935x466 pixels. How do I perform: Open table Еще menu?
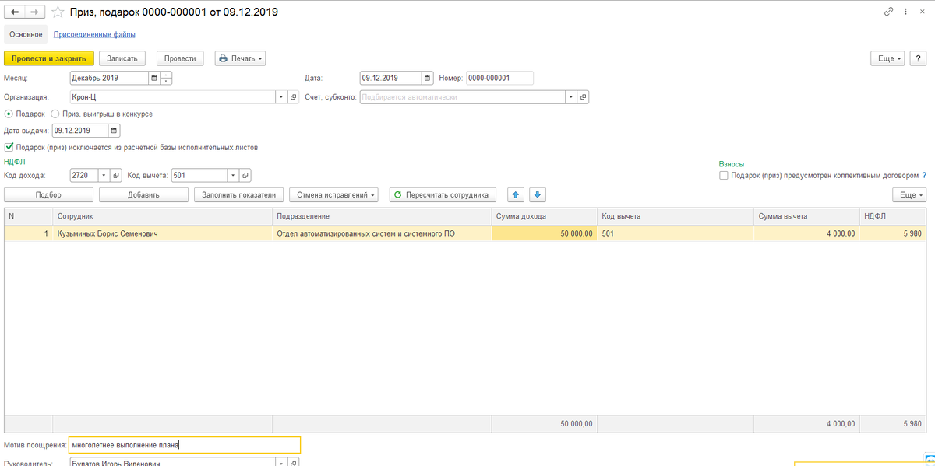[x=909, y=195]
